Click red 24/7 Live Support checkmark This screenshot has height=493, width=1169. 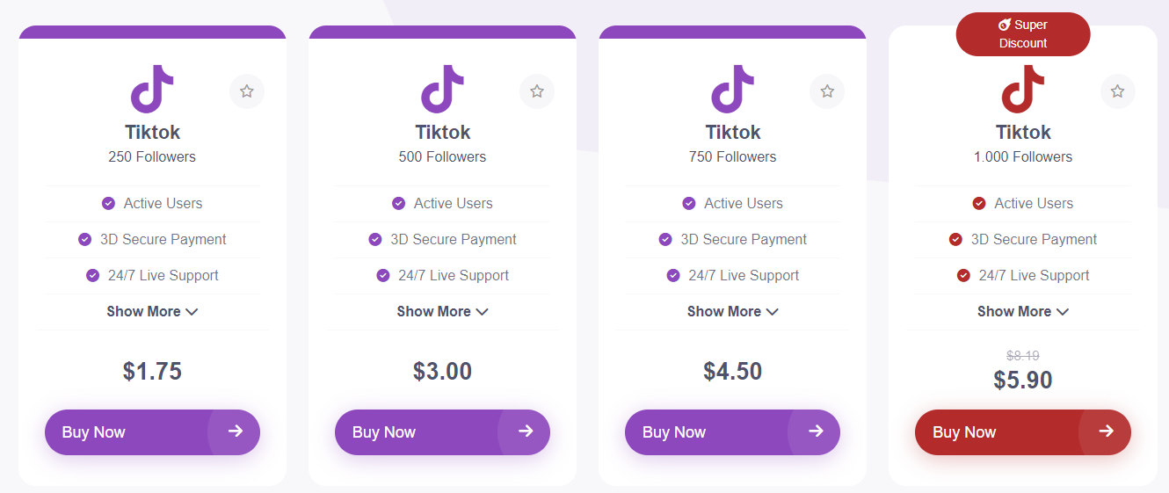coord(963,276)
